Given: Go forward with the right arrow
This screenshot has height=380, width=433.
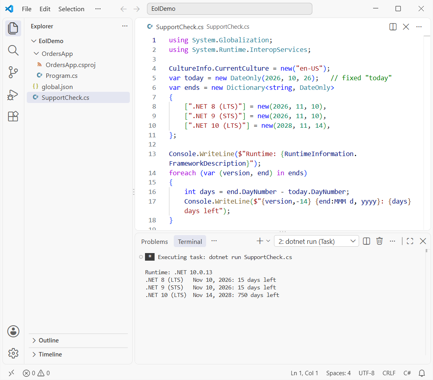Looking at the screenshot, I should pos(137,9).
